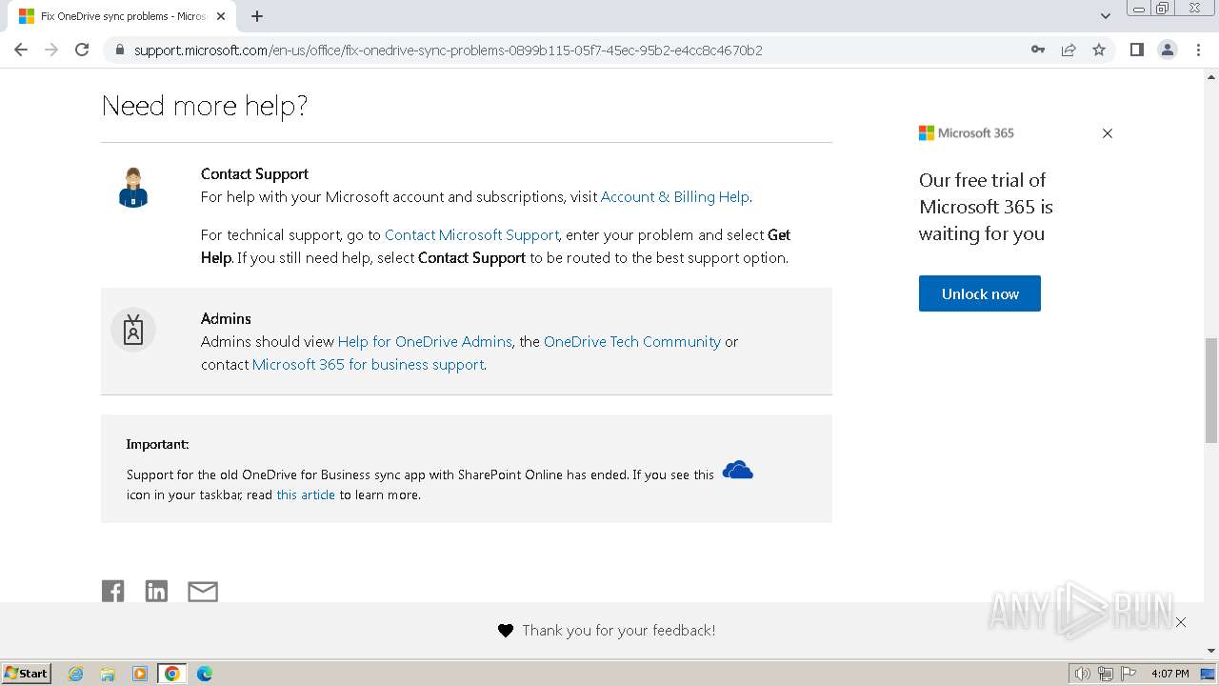Click the page vertical scrollbar thumb
This screenshot has width=1219, height=686.
point(1210,391)
